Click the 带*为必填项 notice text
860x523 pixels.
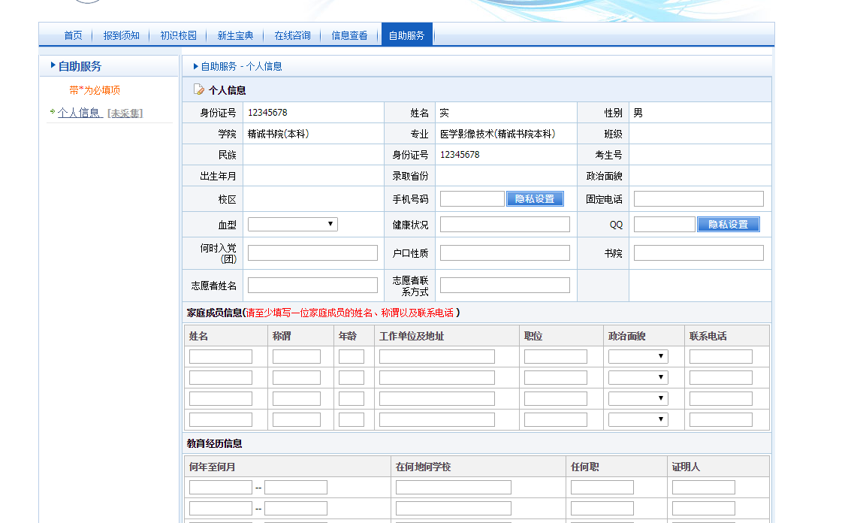coord(95,90)
